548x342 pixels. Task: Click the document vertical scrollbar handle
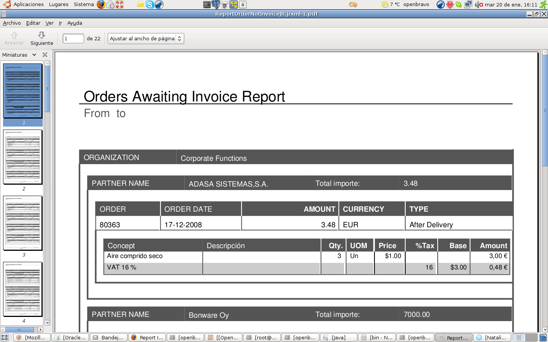(545, 111)
